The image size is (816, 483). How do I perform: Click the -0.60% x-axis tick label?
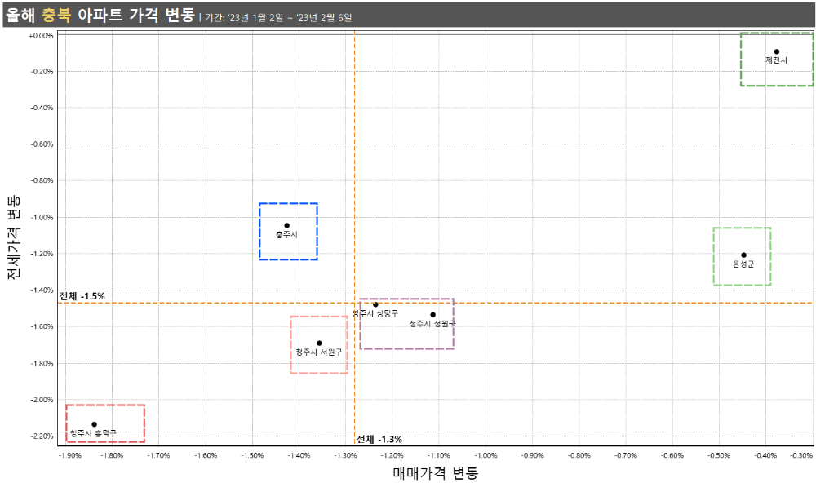(672, 455)
